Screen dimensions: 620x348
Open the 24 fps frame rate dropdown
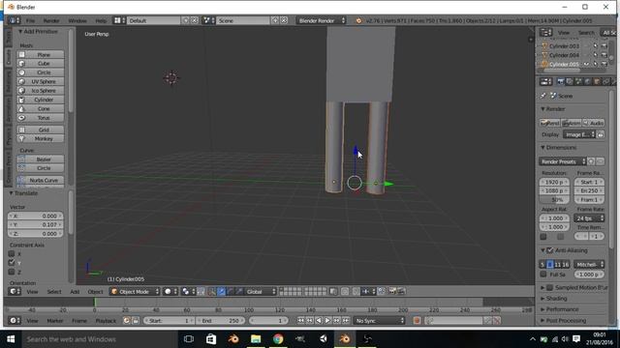click(589, 218)
